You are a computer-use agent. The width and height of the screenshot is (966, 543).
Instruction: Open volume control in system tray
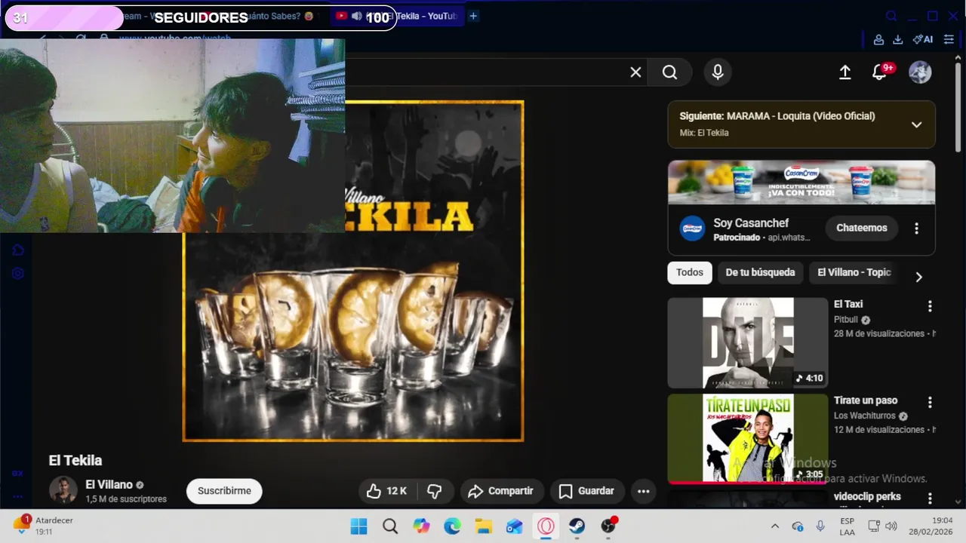(891, 526)
